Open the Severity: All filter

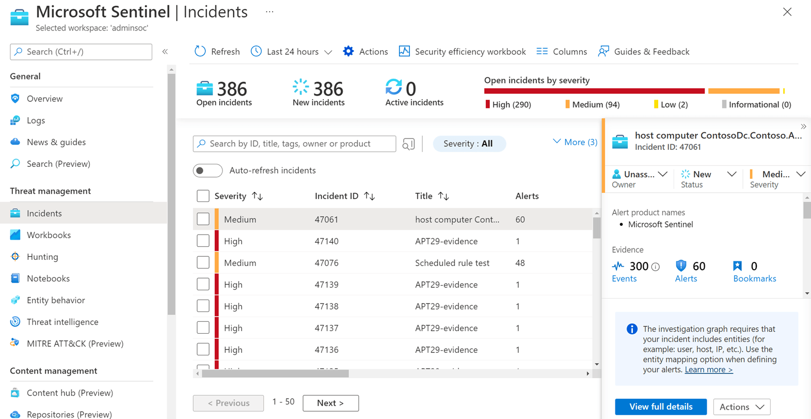pyautogui.click(x=469, y=144)
